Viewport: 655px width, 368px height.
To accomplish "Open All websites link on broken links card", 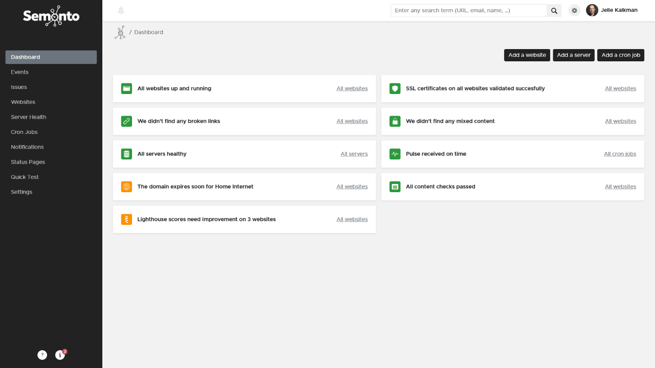I will (352, 121).
